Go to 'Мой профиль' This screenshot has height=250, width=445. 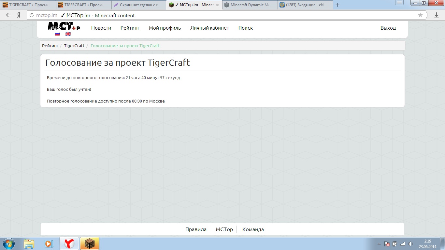pos(165,28)
